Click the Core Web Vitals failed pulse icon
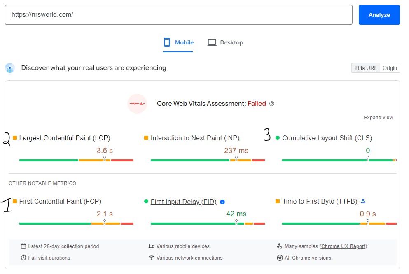Image resolution: width=409 pixels, height=274 pixels. click(x=137, y=104)
